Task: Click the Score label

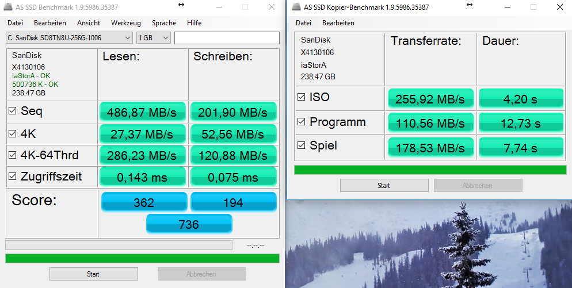Action: tap(34, 200)
